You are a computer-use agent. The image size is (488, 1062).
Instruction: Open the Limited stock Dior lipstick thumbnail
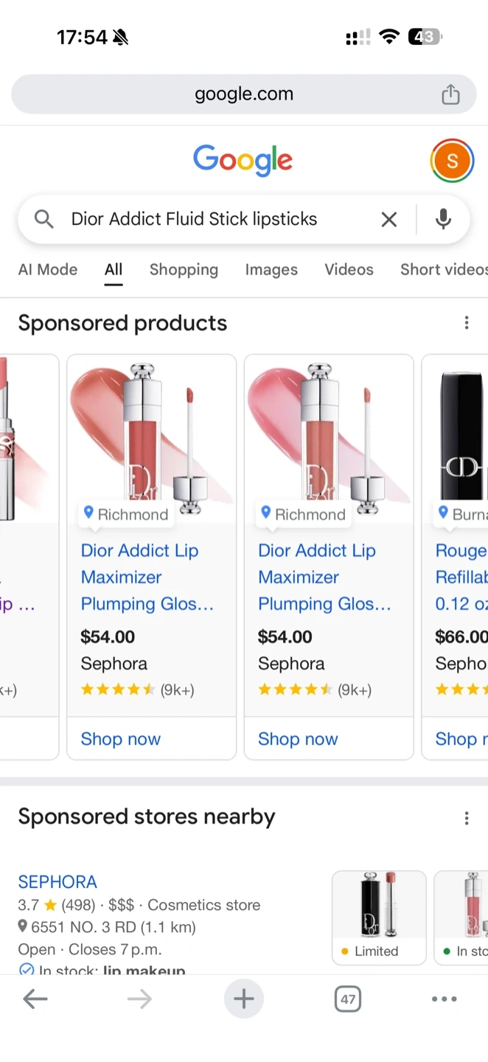pos(379,917)
